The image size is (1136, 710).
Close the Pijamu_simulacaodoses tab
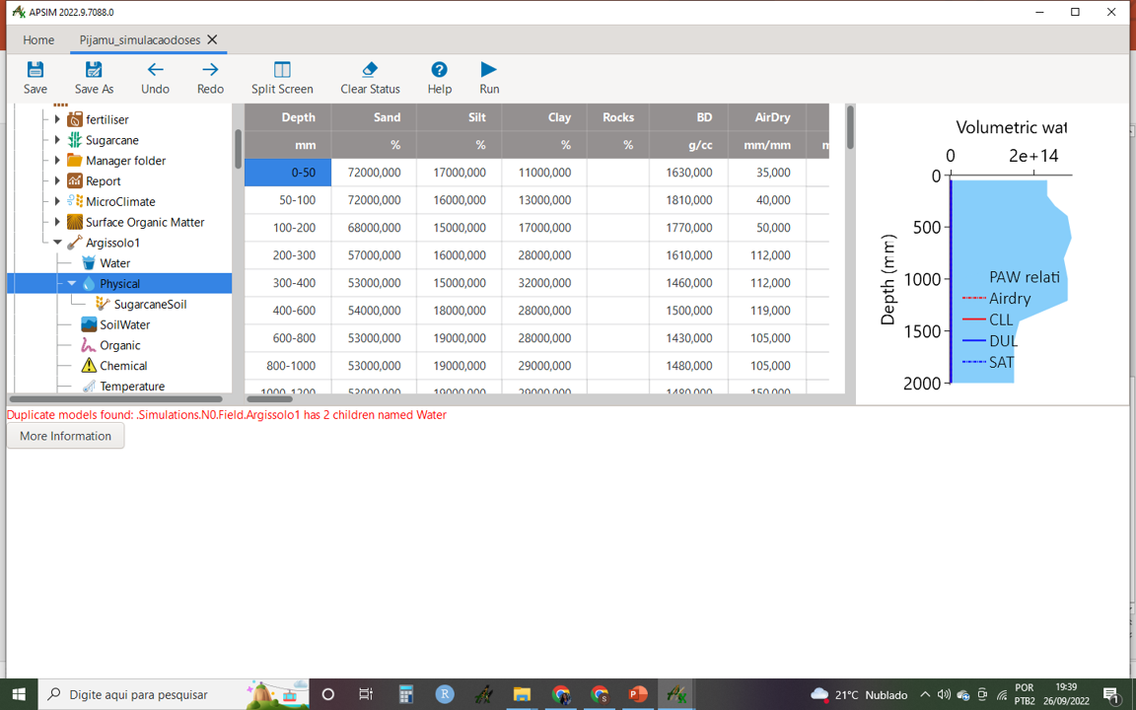(x=212, y=39)
